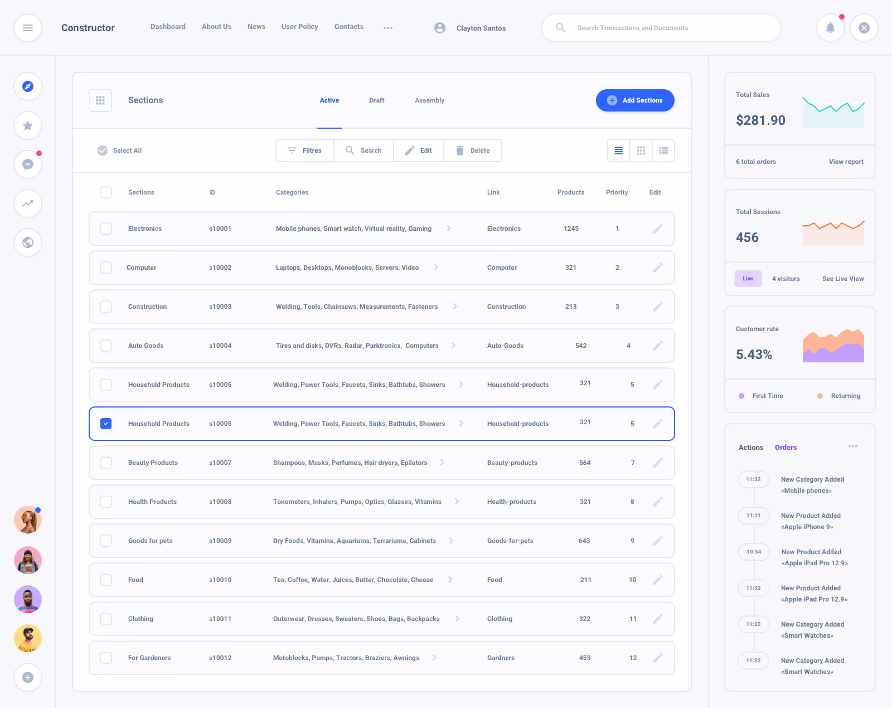Open the trending analytics icon in sidebar

[x=28, y=203]
